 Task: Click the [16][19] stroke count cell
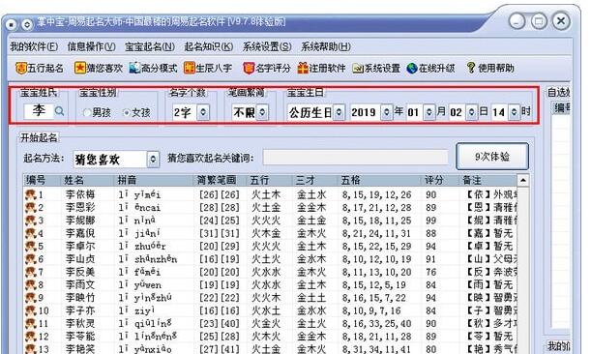[220, 259]
